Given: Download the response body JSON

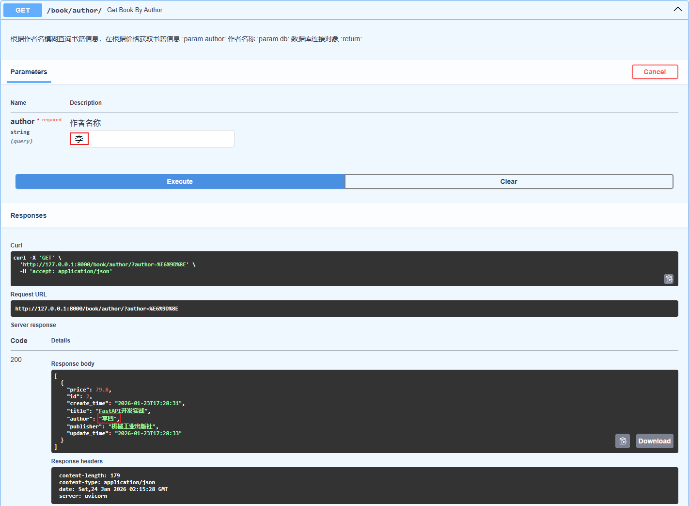Looking at the screenshot, I should (654, 441).
